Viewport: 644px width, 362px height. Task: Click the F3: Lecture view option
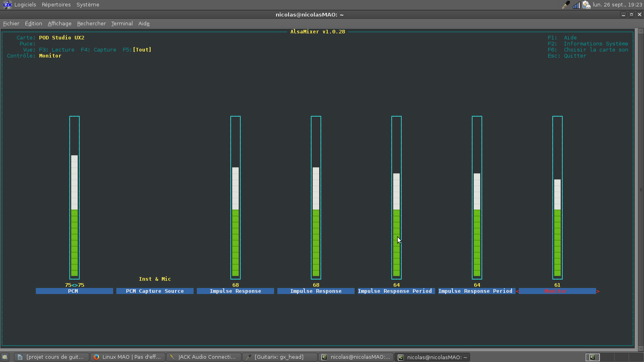tap(57, 50)
